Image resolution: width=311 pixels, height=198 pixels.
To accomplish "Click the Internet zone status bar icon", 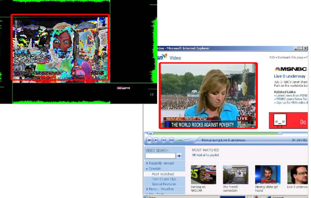I will click(269, 197).
